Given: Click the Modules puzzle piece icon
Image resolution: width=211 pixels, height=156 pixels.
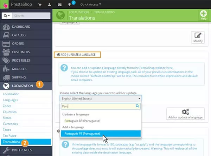Looking at the screenshot, I should click(6, 69).
